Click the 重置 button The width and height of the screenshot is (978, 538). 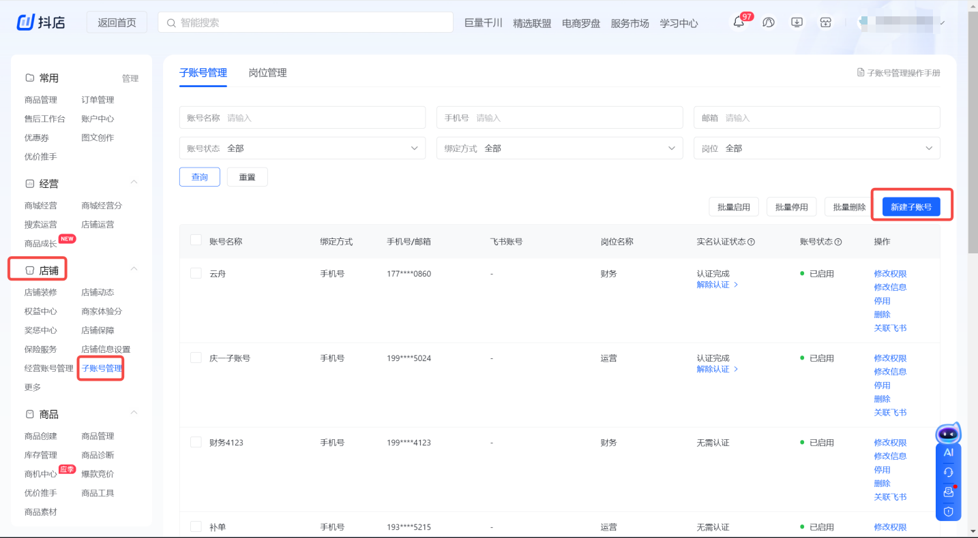coord(247,177)
